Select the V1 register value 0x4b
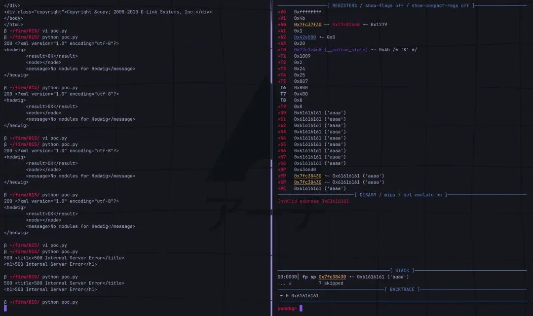The height and width of the screenshot is (316, 533). (300, 18)
